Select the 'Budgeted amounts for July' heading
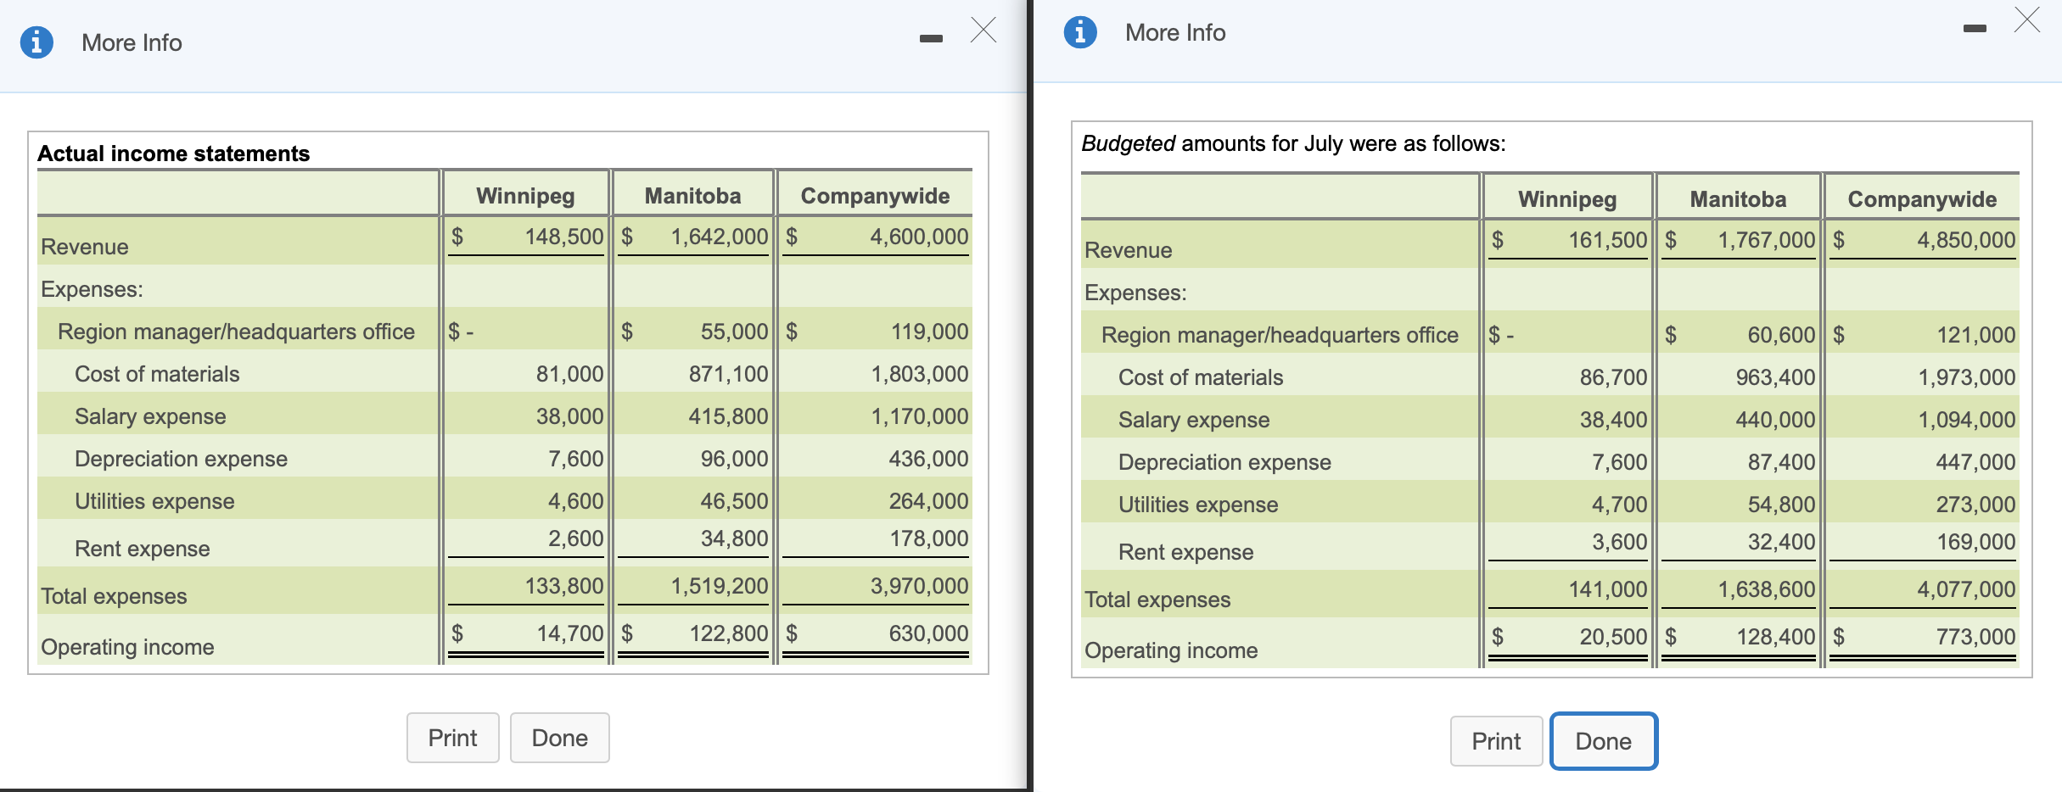The height and width of the screenshot is (792, 2062). (x=1293, y=143)
